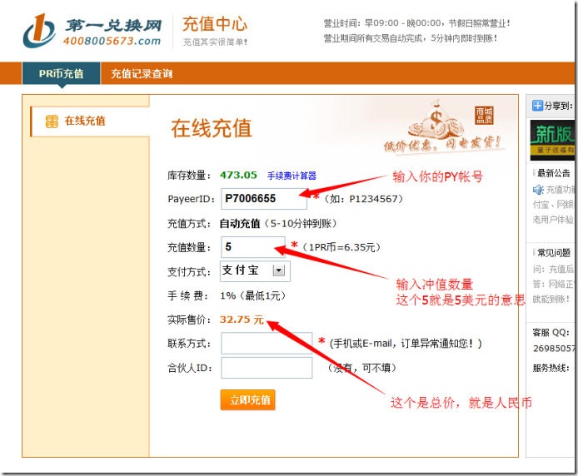578x476 pixels.
Task: Click the 商城品质 red seal badge
Action: click(x=484, y=115)
